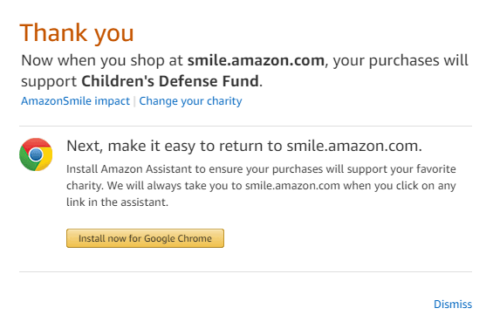The height and width of the screenshot is (322, 493).
Task: Click the divider line below the charity links
Action: point(245,127)
